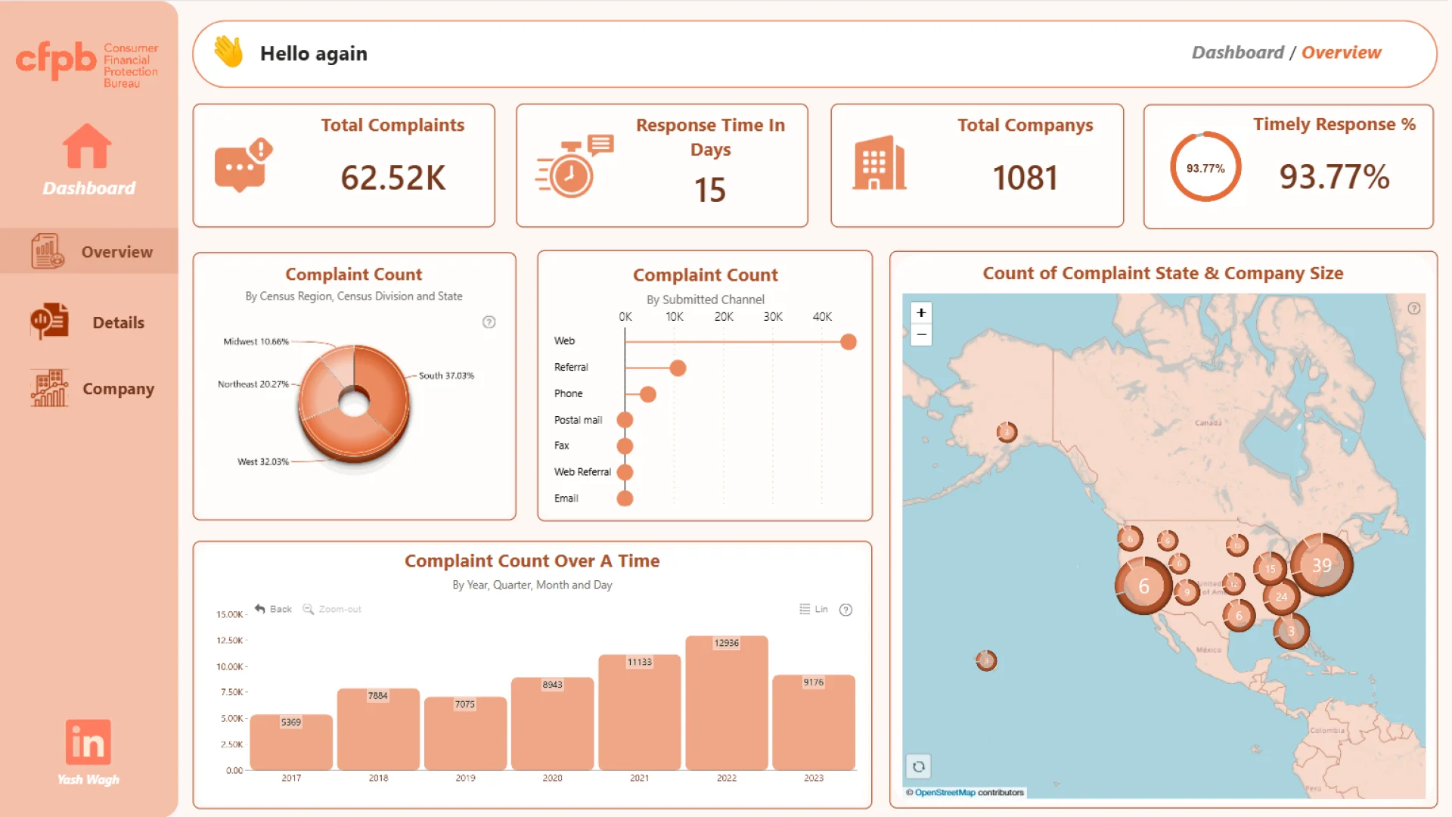Open the OpenStreetMap contributors link
1452x817 pixels.
[x=945, y=793]
